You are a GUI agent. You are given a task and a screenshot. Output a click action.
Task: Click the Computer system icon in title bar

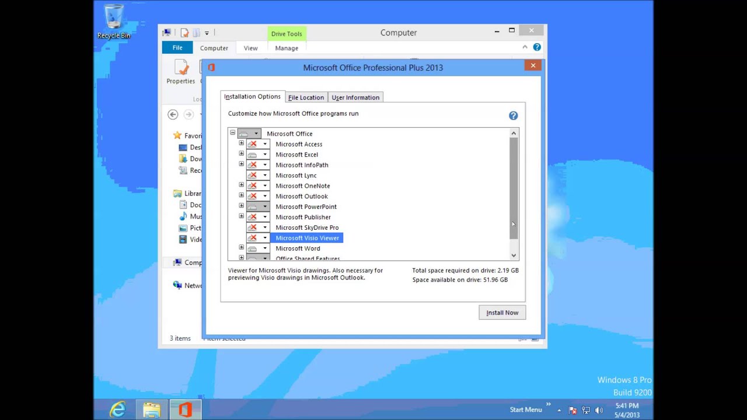pyautogui.click(x=167, y=33)
